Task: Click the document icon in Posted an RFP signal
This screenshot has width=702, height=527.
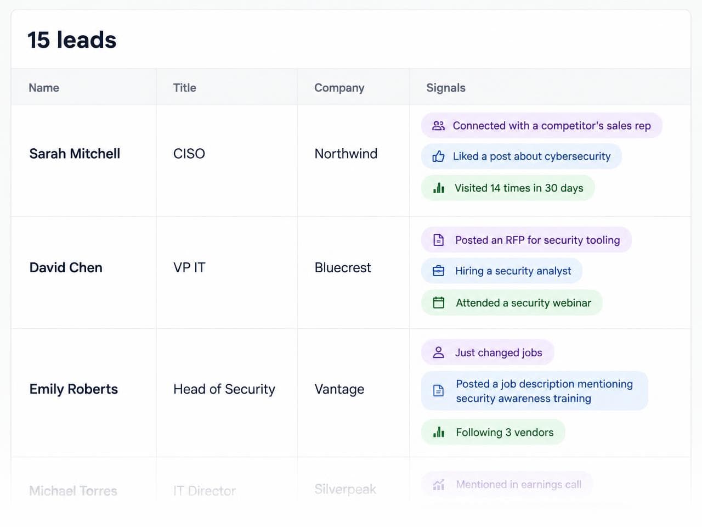Action: 439,240
